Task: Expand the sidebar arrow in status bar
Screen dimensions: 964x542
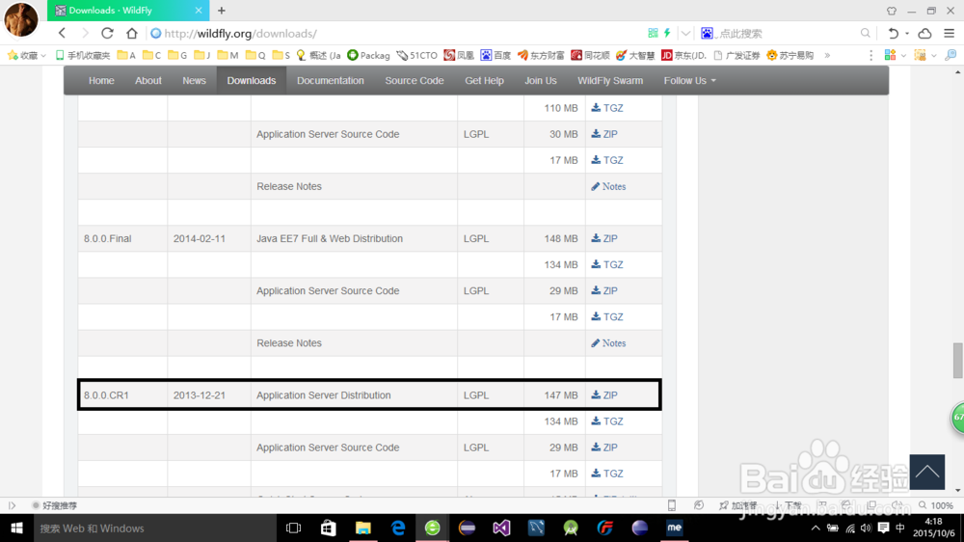Action: [x=12, y=505]
